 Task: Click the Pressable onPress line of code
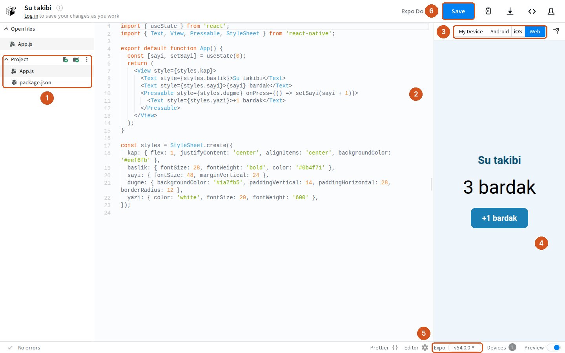click(250, 93)
